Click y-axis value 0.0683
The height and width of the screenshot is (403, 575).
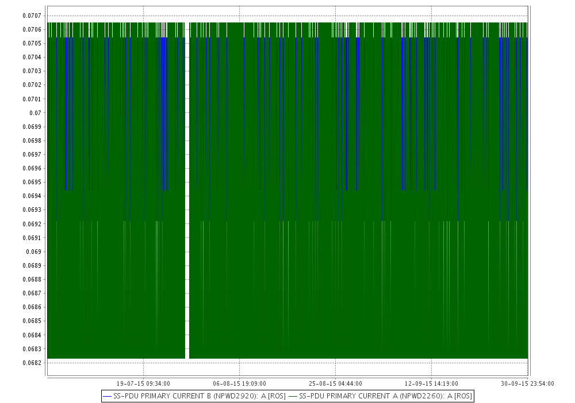(x=32, y=349)
